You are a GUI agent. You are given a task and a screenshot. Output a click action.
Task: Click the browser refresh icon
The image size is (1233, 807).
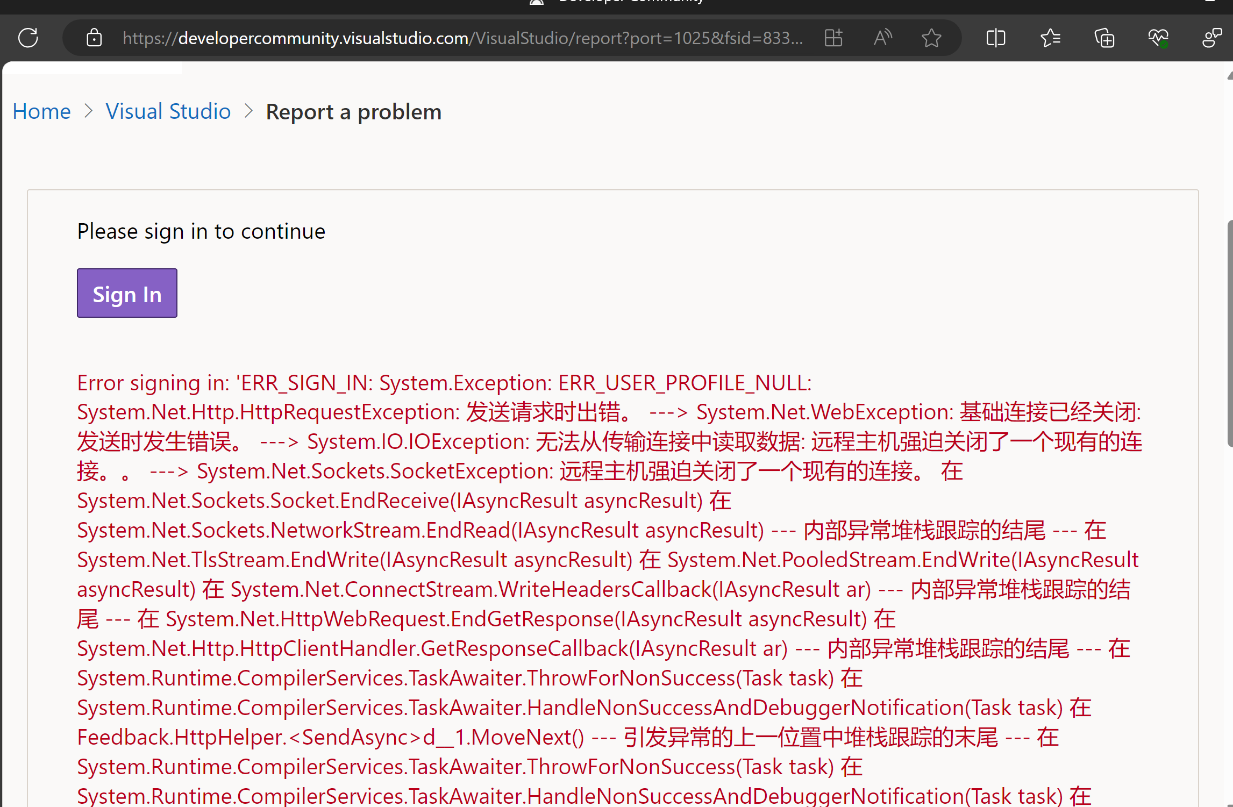[x=28, y=38]
